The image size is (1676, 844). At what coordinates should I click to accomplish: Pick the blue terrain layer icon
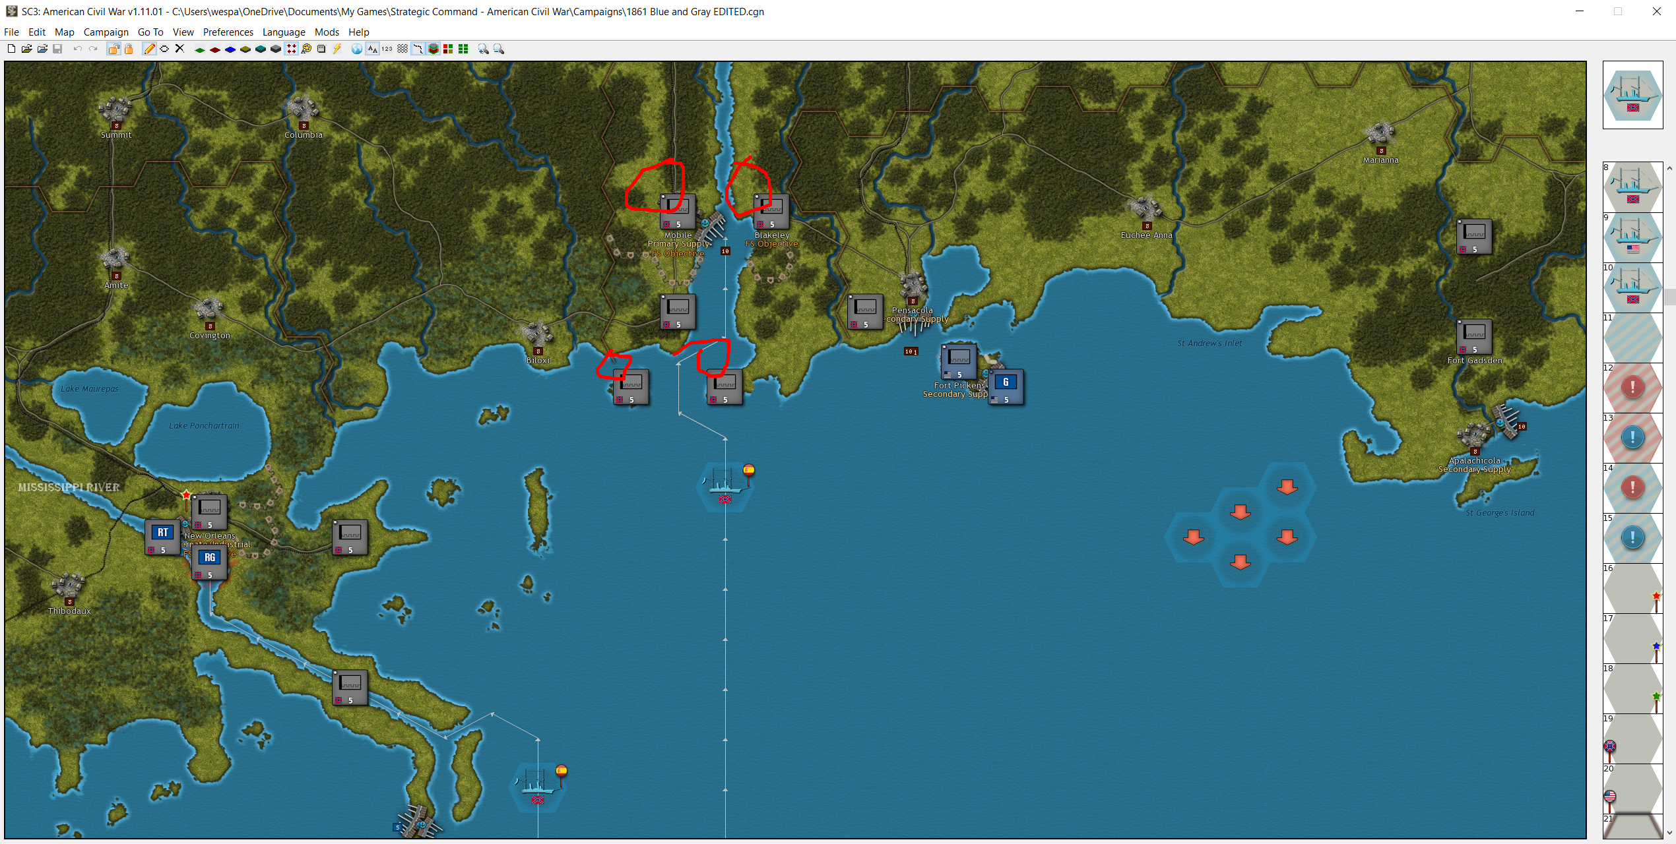(x=230, y=49)
